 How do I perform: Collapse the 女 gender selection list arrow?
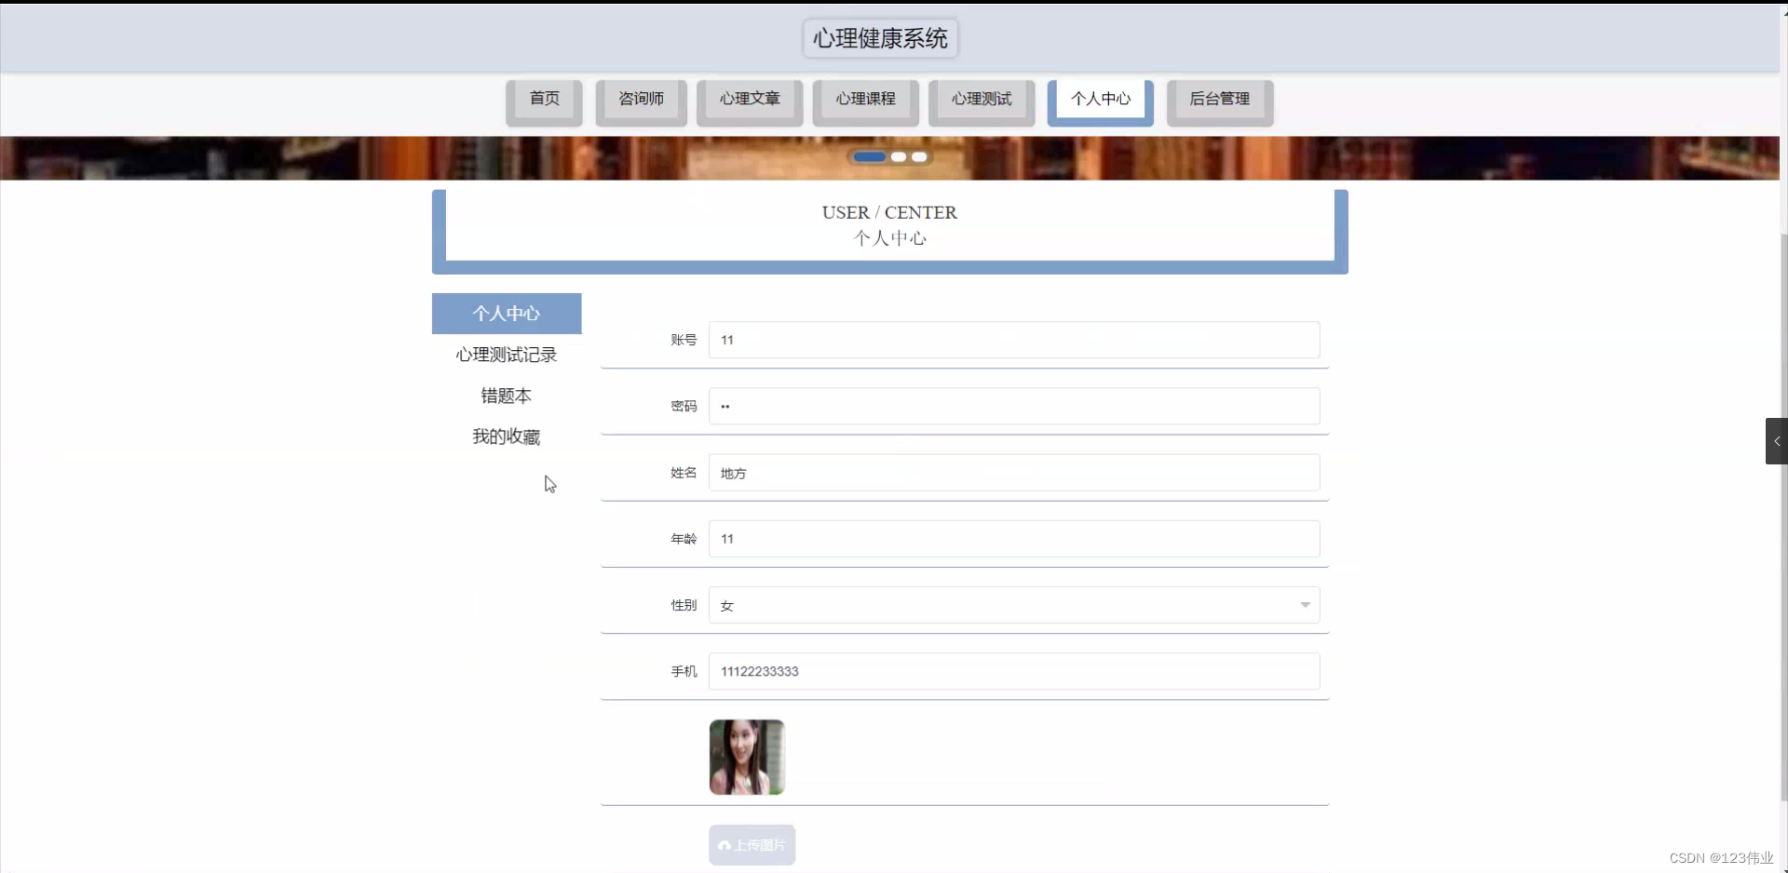(x=1305, y=605)
